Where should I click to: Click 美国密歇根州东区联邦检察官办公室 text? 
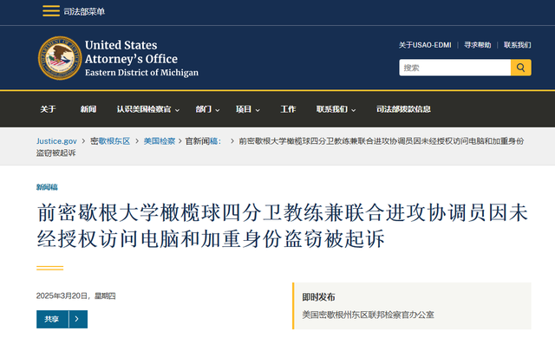[368, 315]
